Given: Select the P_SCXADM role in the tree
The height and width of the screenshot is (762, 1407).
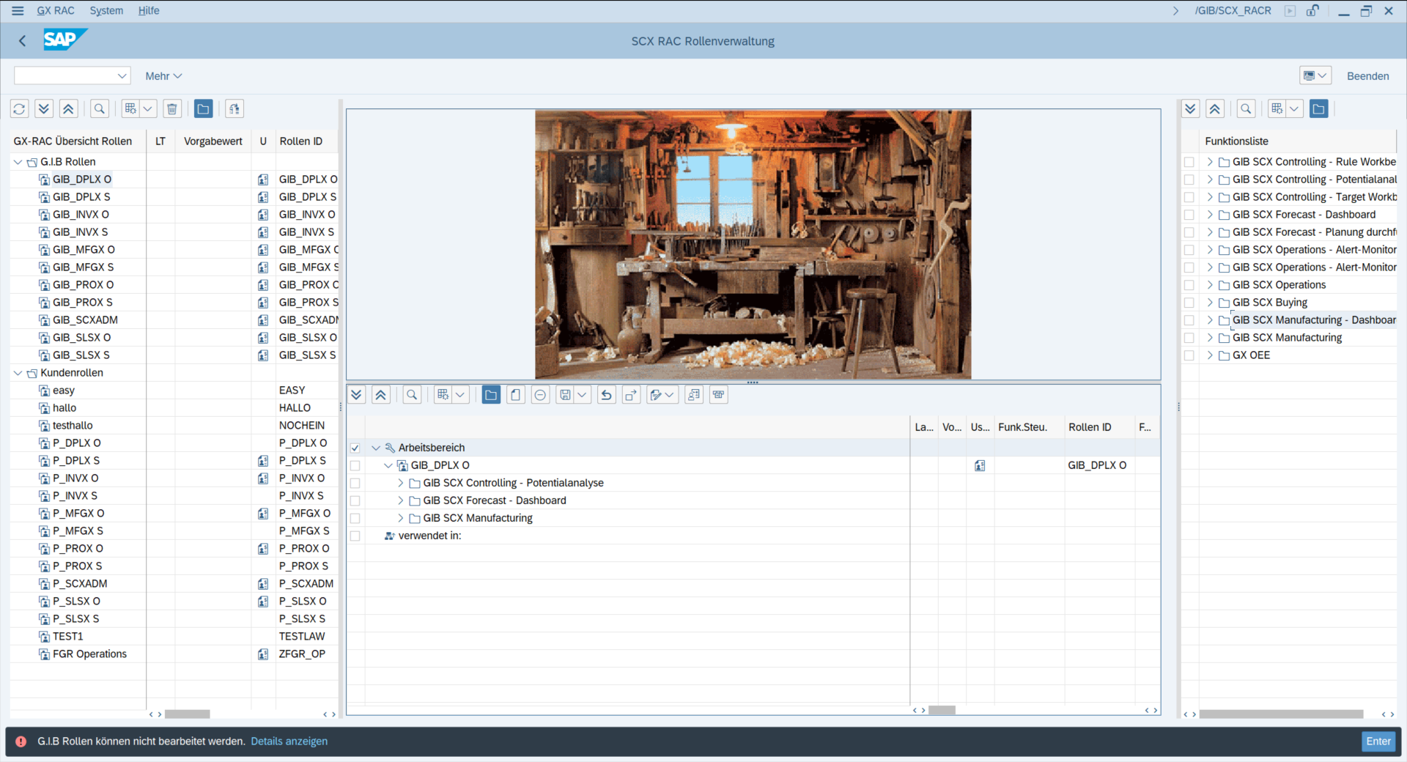Looking at the screenshot, I should 80,584.
